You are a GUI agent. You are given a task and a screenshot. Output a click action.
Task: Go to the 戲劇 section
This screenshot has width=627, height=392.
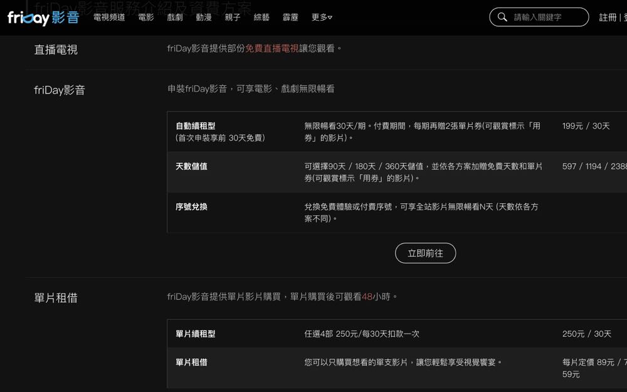[175, 17]
